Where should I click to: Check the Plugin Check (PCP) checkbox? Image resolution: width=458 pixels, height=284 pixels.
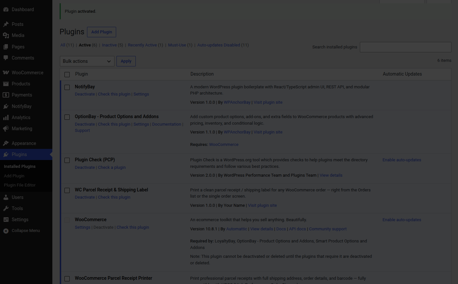[x=67, y=160]
